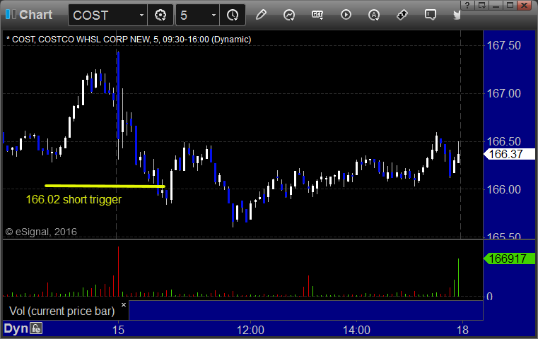Screen dimensions: 538x339
Task: Open the alerts A-circle icon
Action: point(374,15)
